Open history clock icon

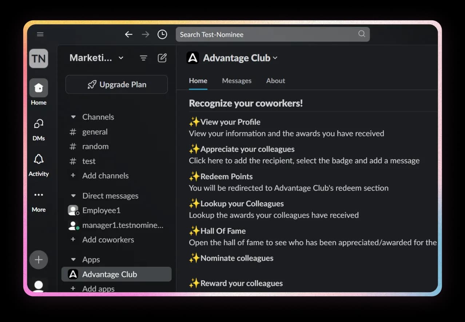point(162,34)
